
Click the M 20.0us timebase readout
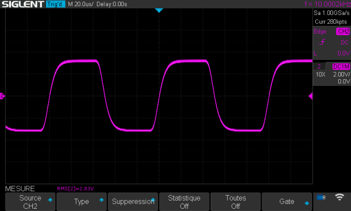tap(81, 4)
